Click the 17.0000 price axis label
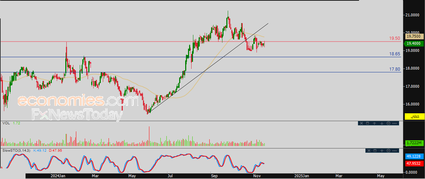 412,87
